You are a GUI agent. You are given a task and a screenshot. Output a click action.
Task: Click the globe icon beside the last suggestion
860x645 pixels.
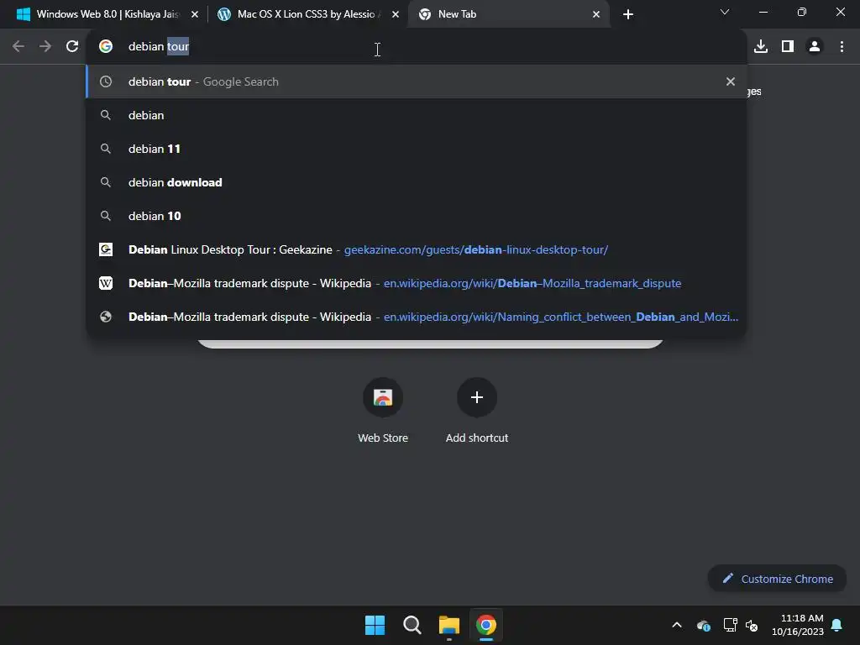click(x=106, y=317)
